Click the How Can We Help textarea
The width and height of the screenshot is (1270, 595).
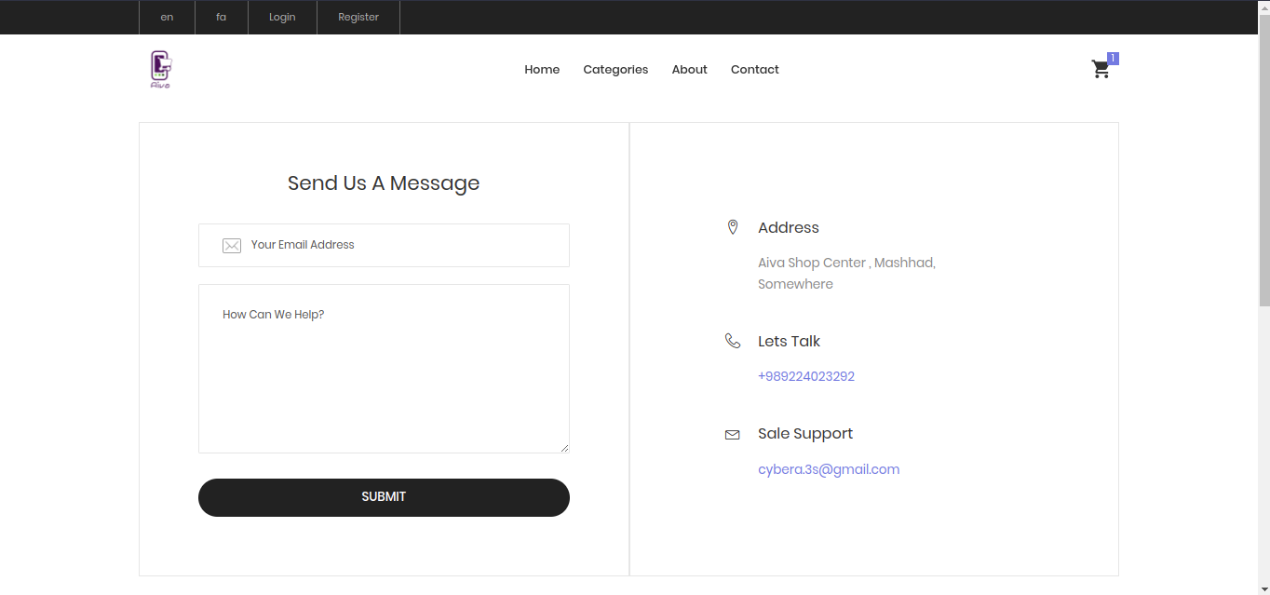(384, 369)
